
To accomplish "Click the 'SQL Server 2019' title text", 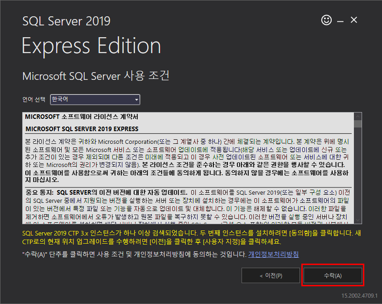I will [66, 21].
